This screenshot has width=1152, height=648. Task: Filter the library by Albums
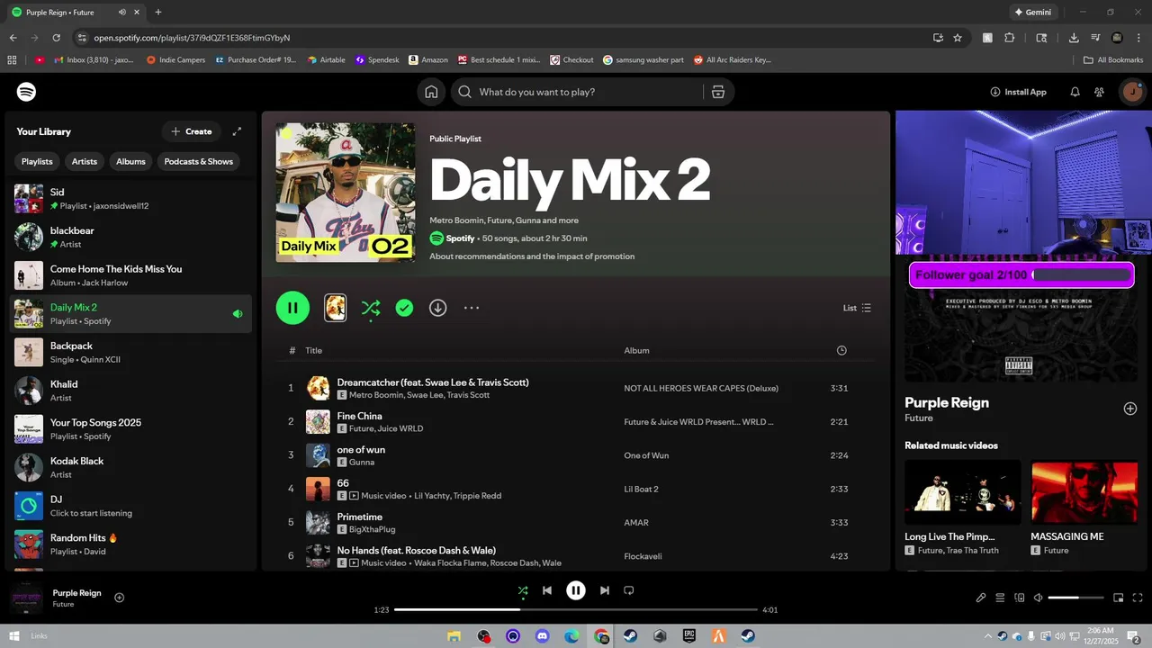click(x=130, y=161)
